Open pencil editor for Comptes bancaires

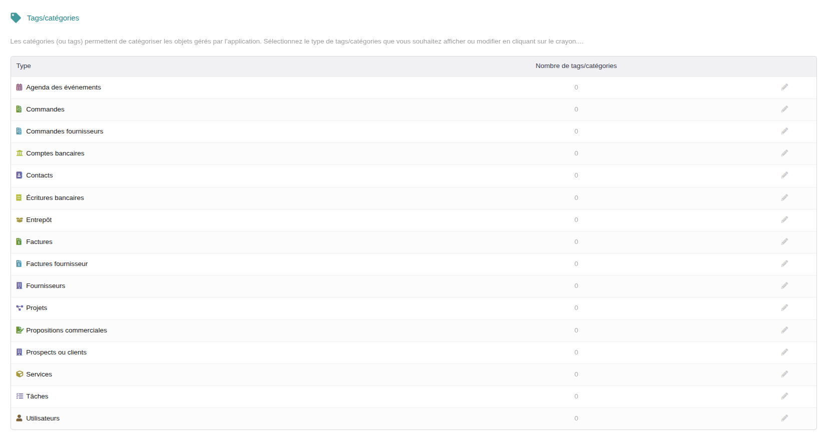coord(784,153)
